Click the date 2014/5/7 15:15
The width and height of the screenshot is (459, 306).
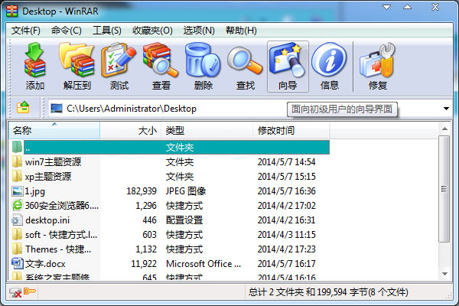click(x=287, y=177)
